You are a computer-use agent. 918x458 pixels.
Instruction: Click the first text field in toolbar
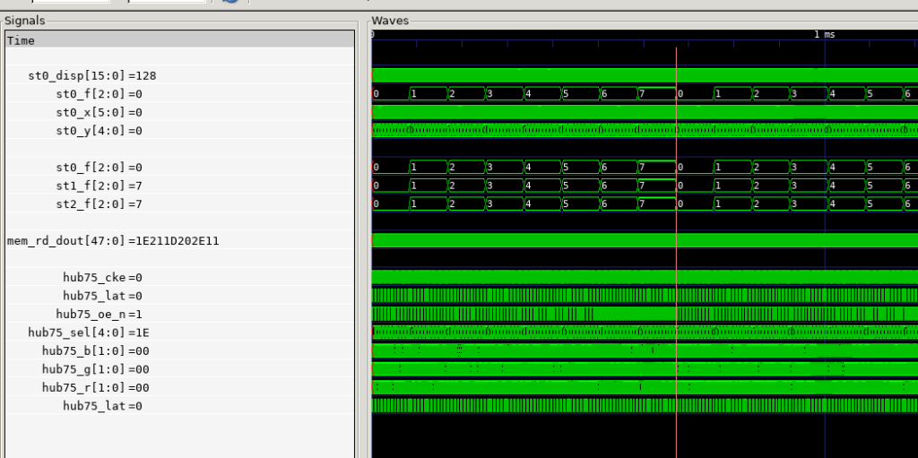click(72, 2)
